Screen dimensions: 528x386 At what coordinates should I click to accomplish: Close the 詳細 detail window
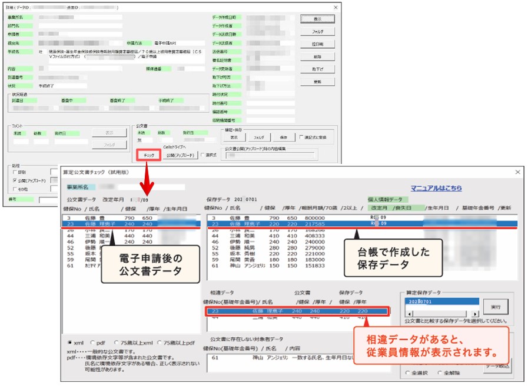[x=336, y=8]
